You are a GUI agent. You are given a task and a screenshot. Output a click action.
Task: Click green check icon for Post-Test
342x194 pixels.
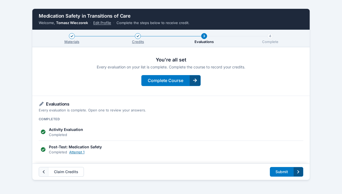(x=43, y=149)
